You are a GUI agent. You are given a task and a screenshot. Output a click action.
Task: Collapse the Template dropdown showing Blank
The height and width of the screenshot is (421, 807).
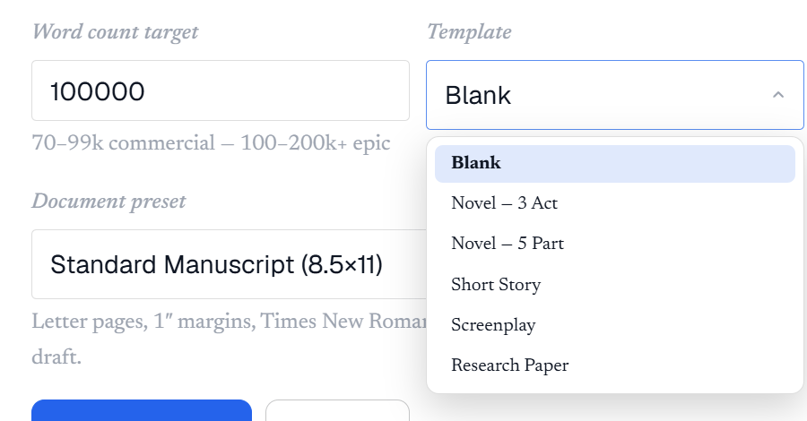tap(615, 95)
